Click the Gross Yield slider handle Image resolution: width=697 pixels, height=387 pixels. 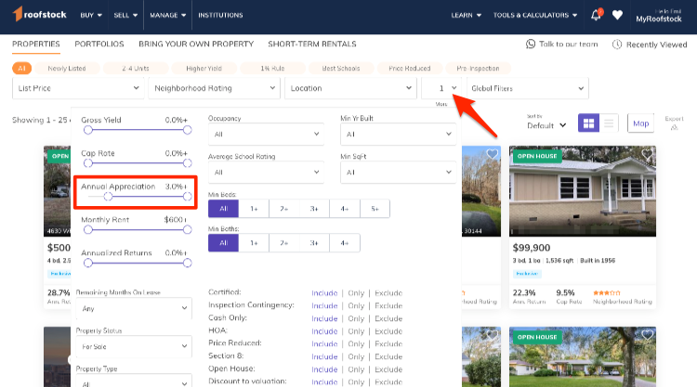tap(88, 130)
